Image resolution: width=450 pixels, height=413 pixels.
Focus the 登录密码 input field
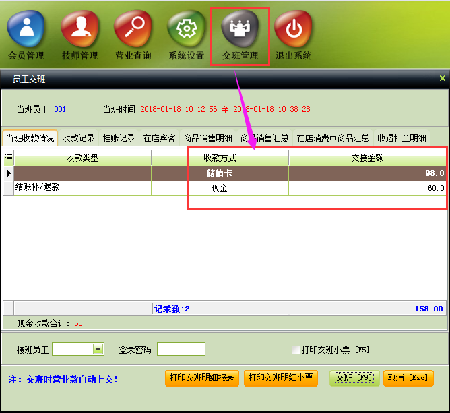coord(181,349)
